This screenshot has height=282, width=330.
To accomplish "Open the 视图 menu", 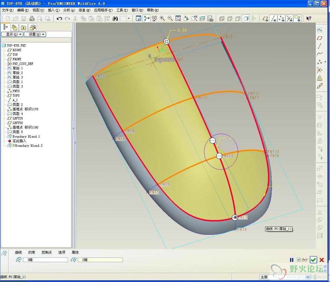I will pos(38,10).
